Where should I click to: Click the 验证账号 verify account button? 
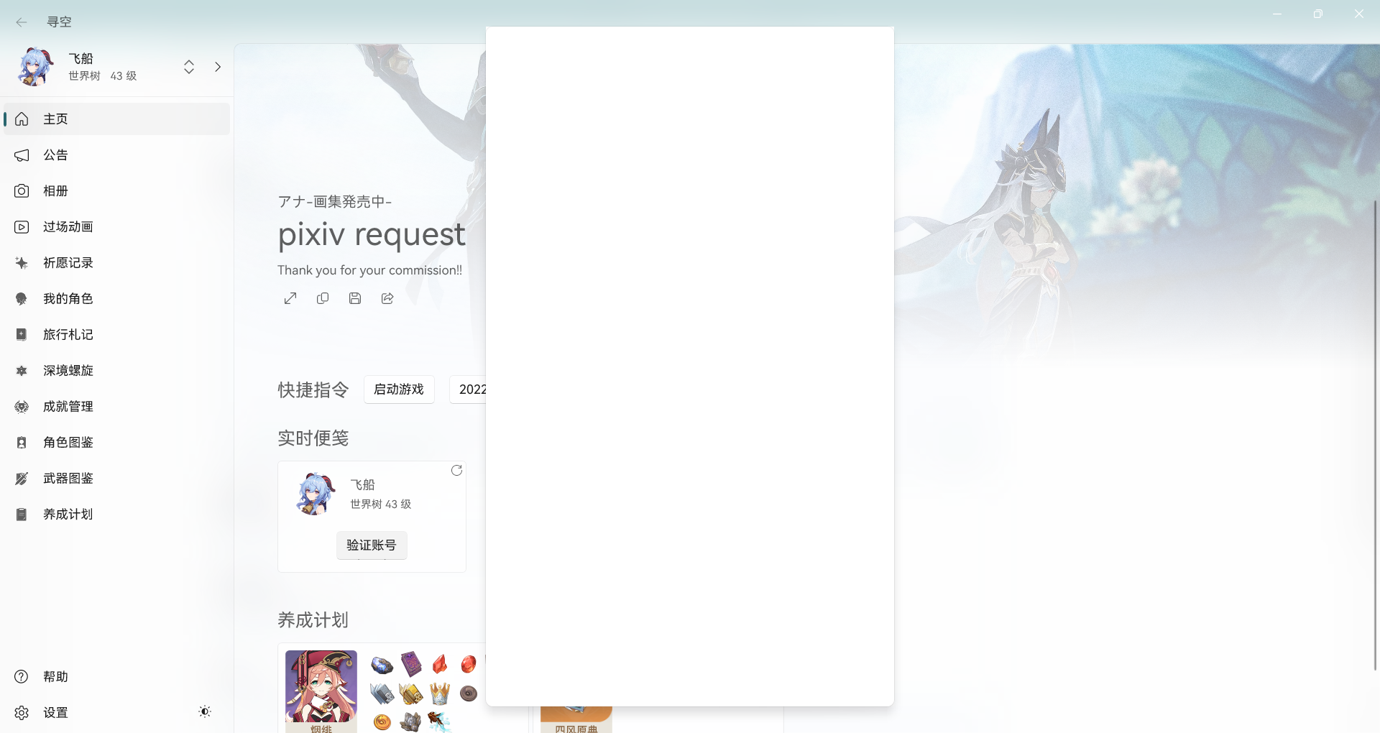[x=371, y=545]
